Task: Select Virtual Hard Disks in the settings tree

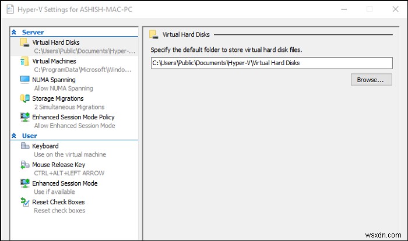Action: pos(56,42)
